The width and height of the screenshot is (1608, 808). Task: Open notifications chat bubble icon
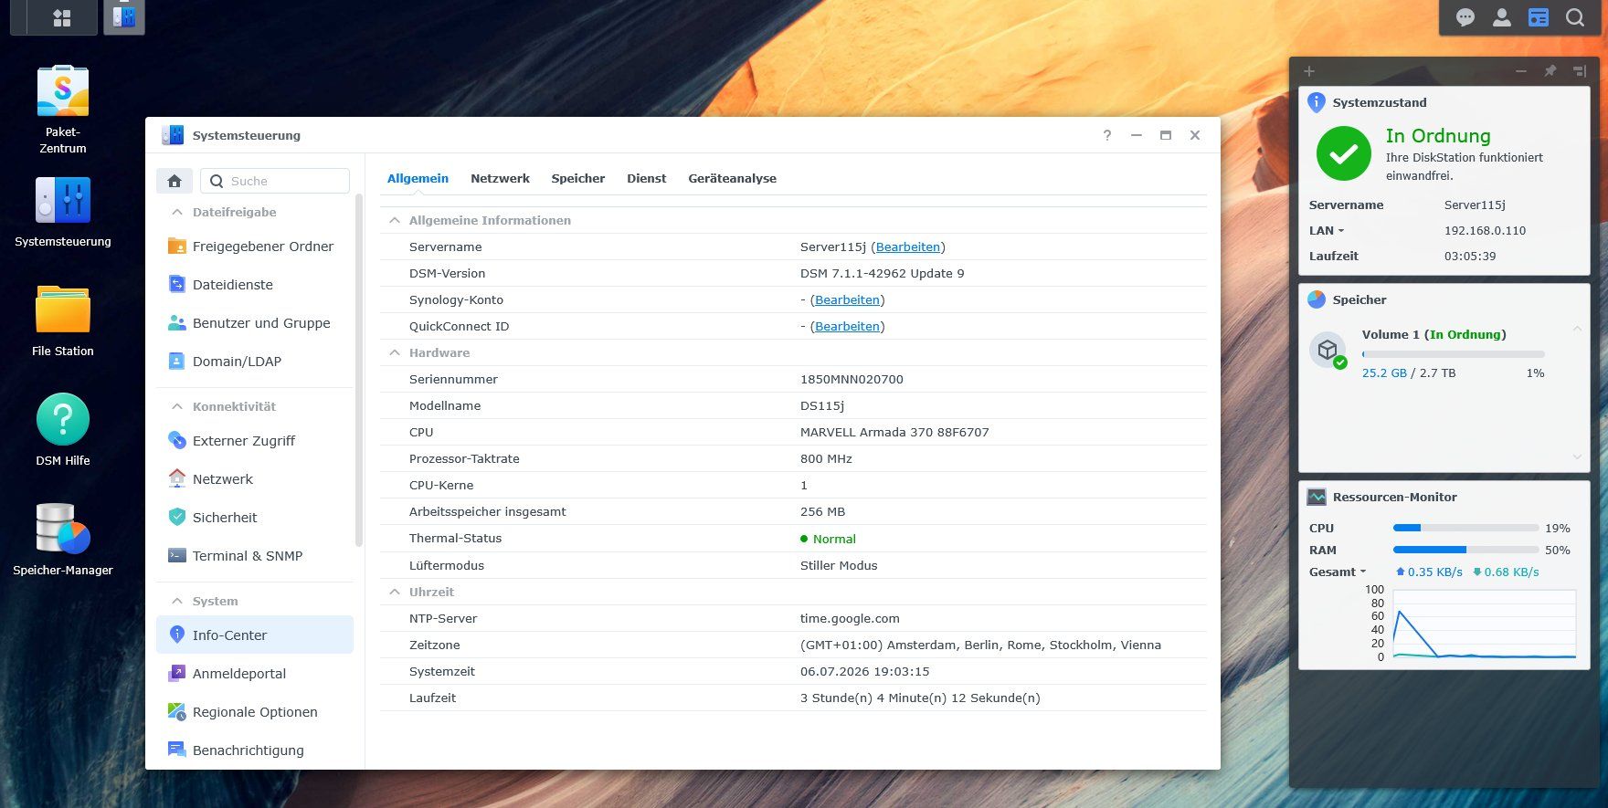(x=1465, y=17)
